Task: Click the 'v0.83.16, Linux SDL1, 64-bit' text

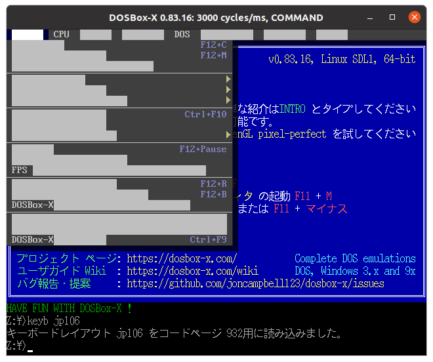Action: 342,59
